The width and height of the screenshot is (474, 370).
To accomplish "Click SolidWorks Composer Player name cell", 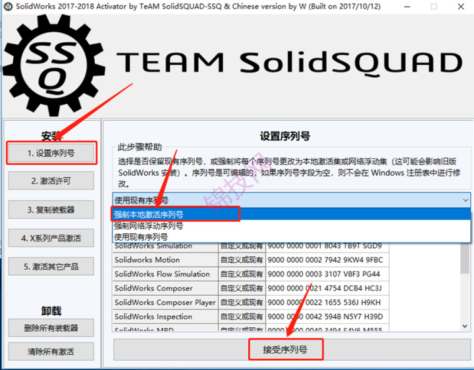I will 165,302.
